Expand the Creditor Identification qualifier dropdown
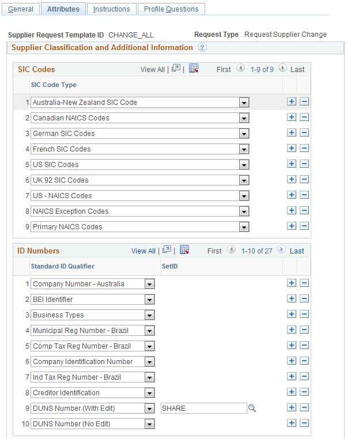 coord(149,393)
